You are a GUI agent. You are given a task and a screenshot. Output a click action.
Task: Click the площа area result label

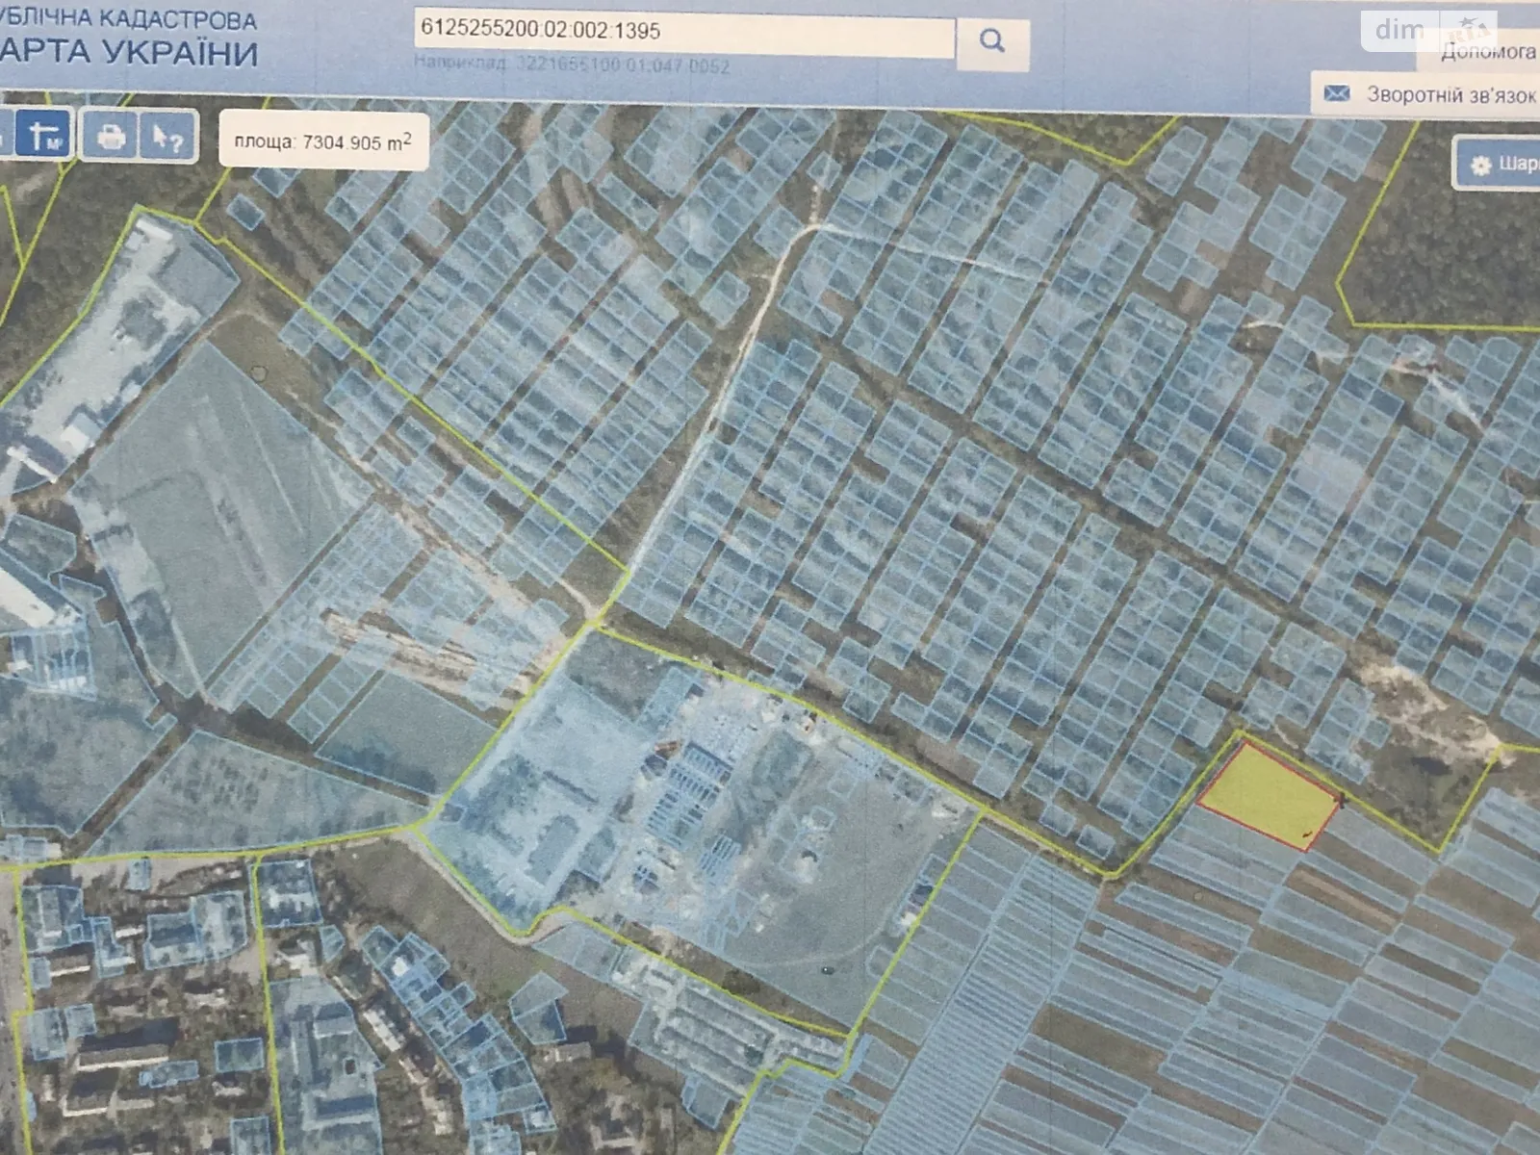[x=322, y=142]
